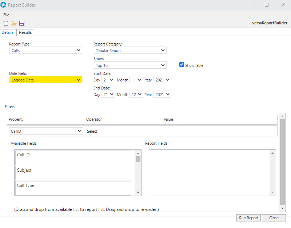The height and width of the screenshot is (228, 291).
Task: Click the Operator column header
Action: [94, 119]
